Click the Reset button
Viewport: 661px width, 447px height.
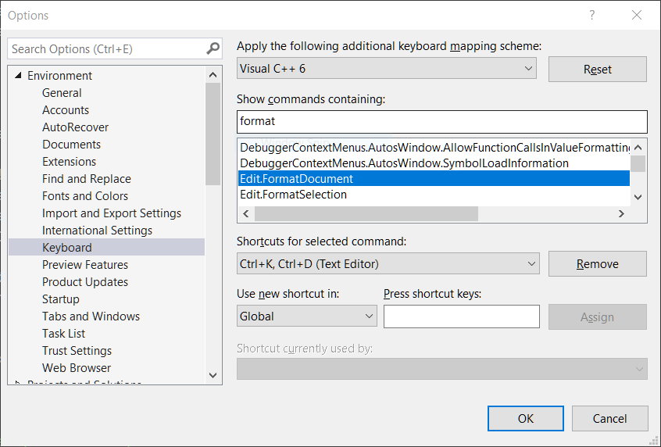point(598,69)
